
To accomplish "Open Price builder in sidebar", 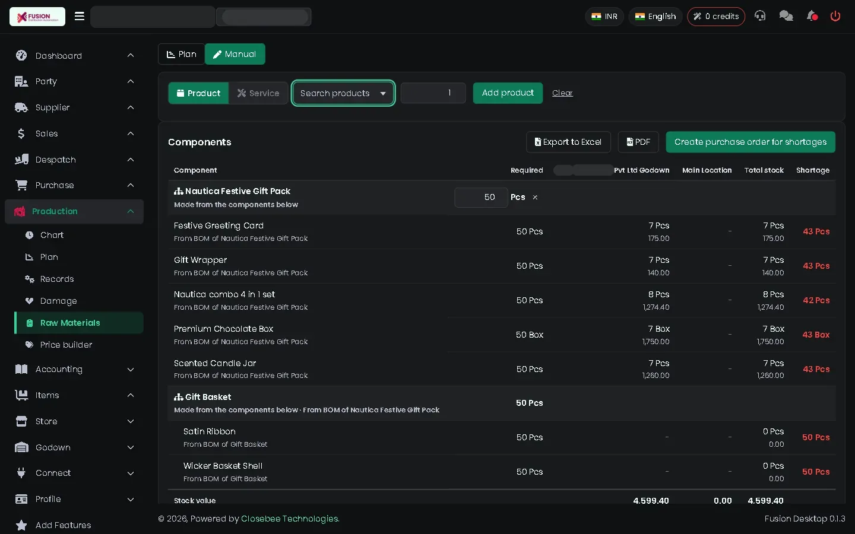I will [x=66, y=345].
